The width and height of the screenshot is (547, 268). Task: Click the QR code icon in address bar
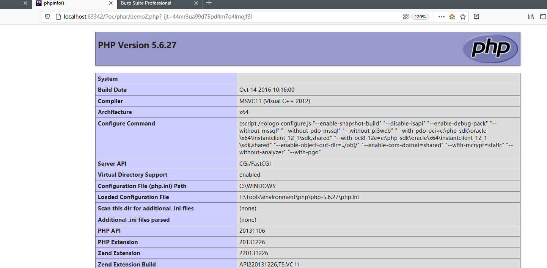point(406,17)
